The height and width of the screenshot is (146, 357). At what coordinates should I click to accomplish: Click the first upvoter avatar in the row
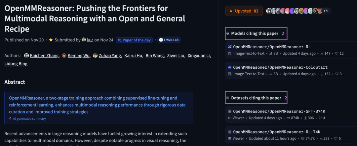(x=268, y=11)
